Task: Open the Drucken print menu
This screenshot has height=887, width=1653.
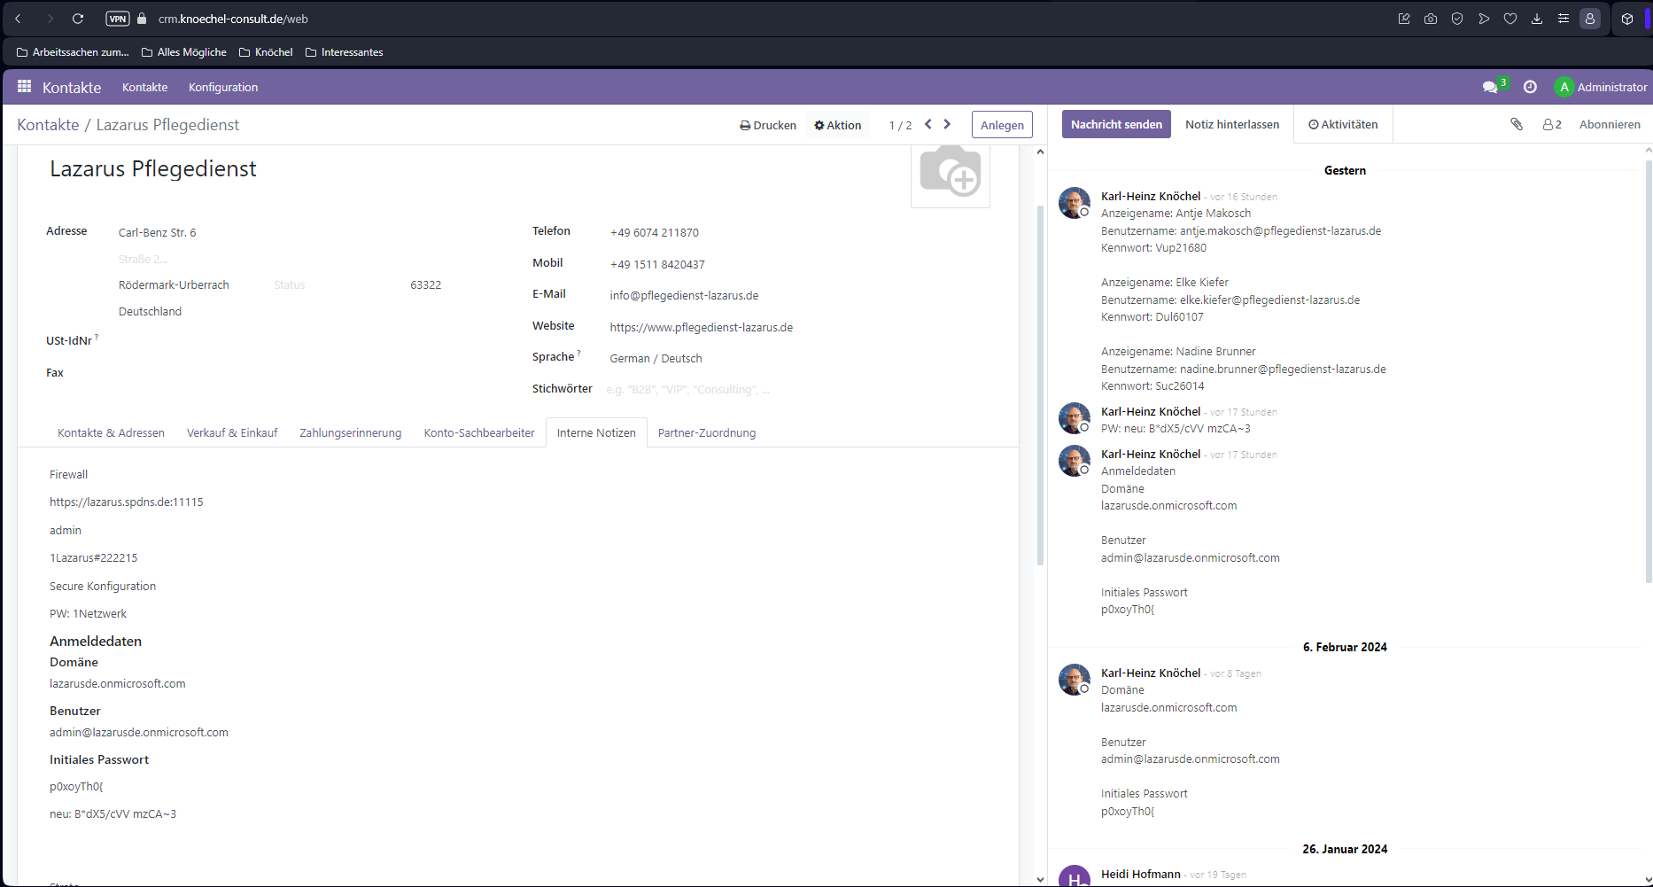Action: (768, 126)
